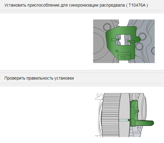The width and height of the screenshot is (164, 143).
Task: Click the green lever handle in the second drawing
Action: click(145, 123)
